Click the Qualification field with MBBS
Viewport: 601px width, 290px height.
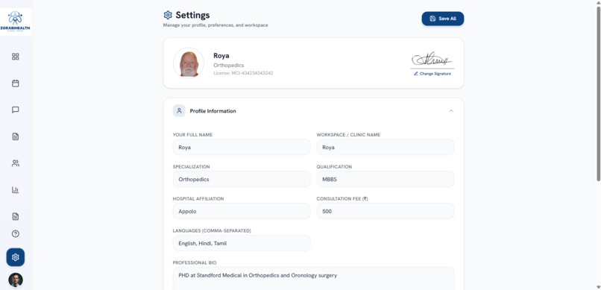coord(386,179)
